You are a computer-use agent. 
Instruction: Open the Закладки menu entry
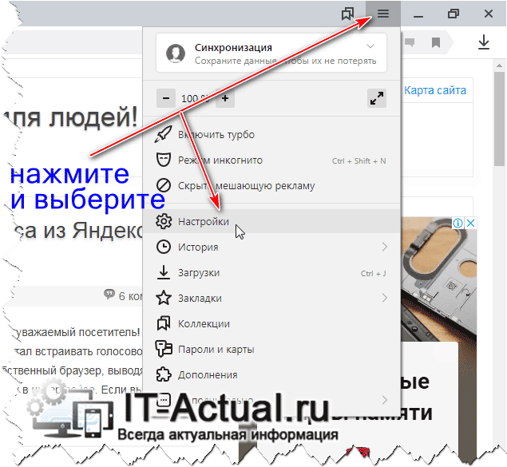271,298
